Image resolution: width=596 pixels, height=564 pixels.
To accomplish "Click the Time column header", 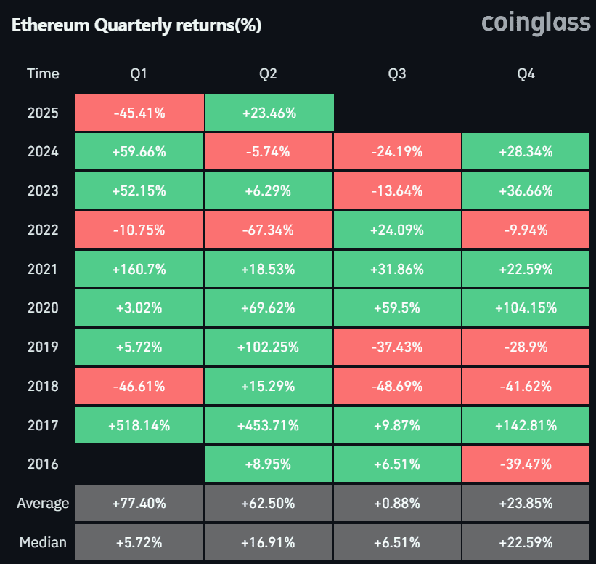I will point(43,73).
